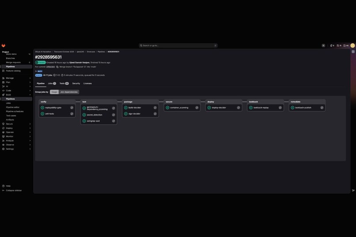Retry the sign-decider job
Screen dimensions: 356x237
pos(155,114)
